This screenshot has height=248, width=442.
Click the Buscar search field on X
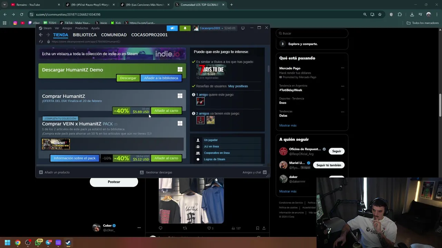coord(312,33)
